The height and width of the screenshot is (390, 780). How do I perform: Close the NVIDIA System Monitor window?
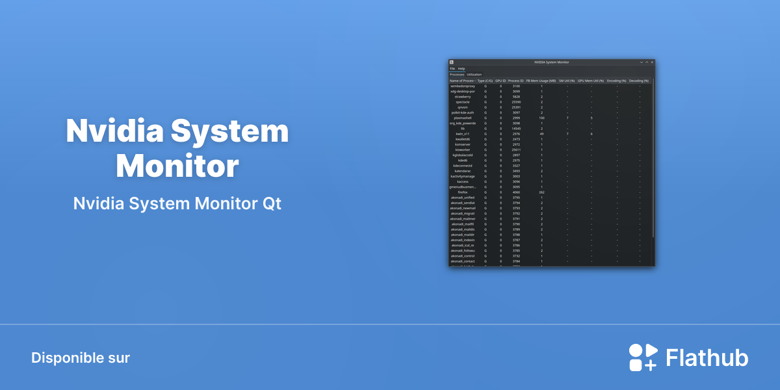click(652, 62)
